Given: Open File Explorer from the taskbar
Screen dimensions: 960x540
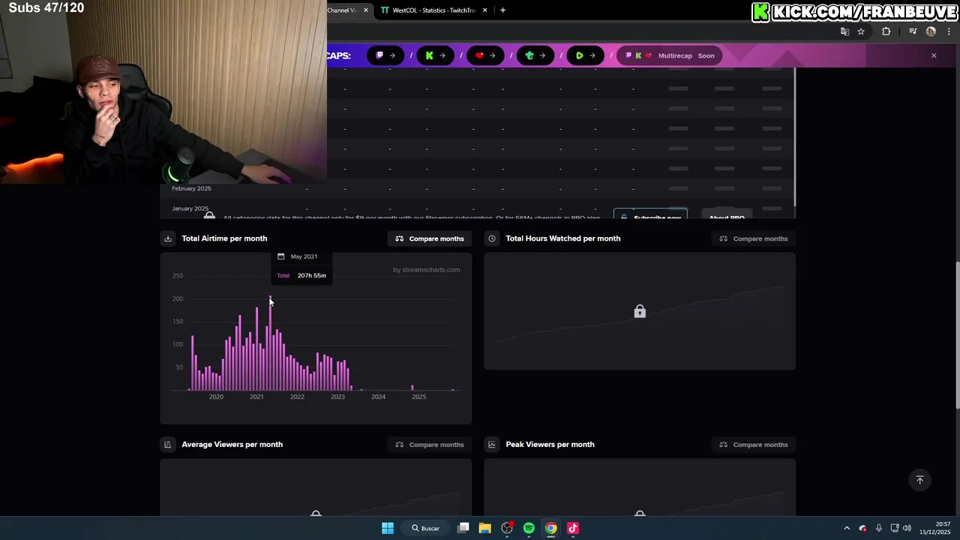Looking at the screenshot, I should [x=484, y=528].
